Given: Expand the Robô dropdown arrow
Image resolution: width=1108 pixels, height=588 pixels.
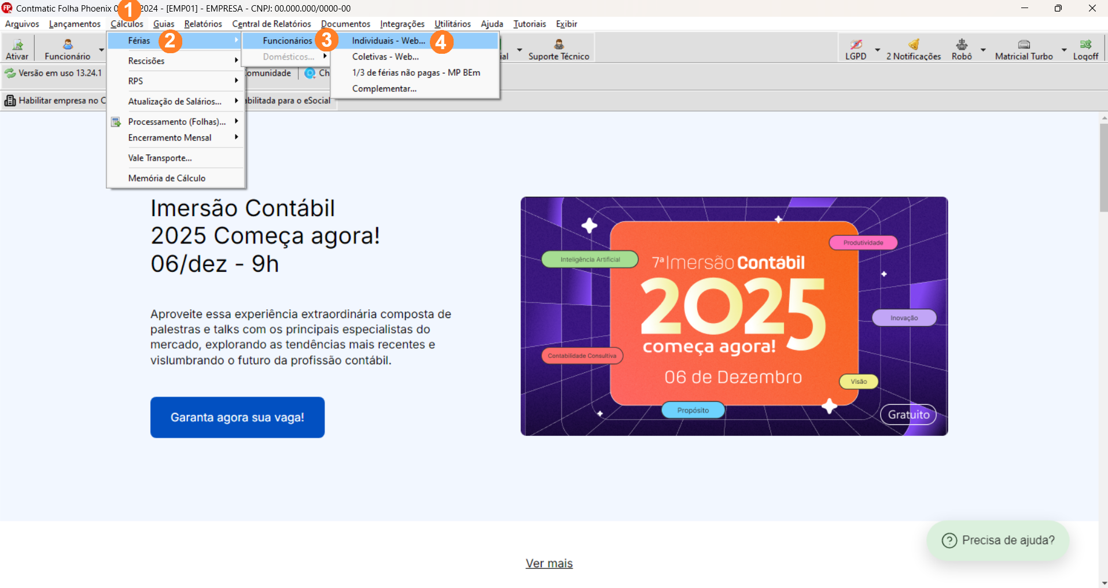Looking at the screenshot, I should coord(983,50).
